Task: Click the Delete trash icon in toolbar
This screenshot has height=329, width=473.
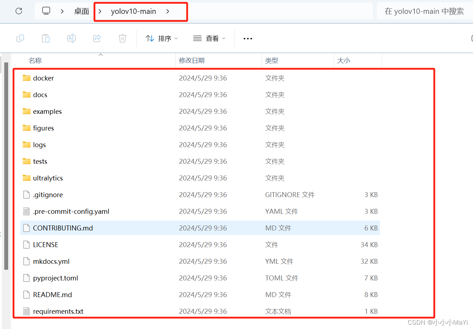Action: click(123, 38)
